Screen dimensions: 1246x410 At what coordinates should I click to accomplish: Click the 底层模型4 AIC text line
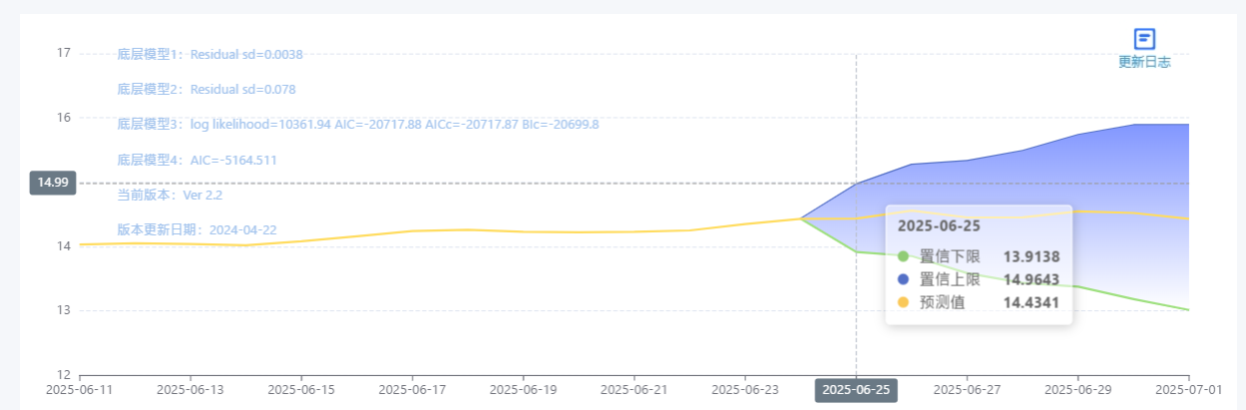click(x=198, y=160)
